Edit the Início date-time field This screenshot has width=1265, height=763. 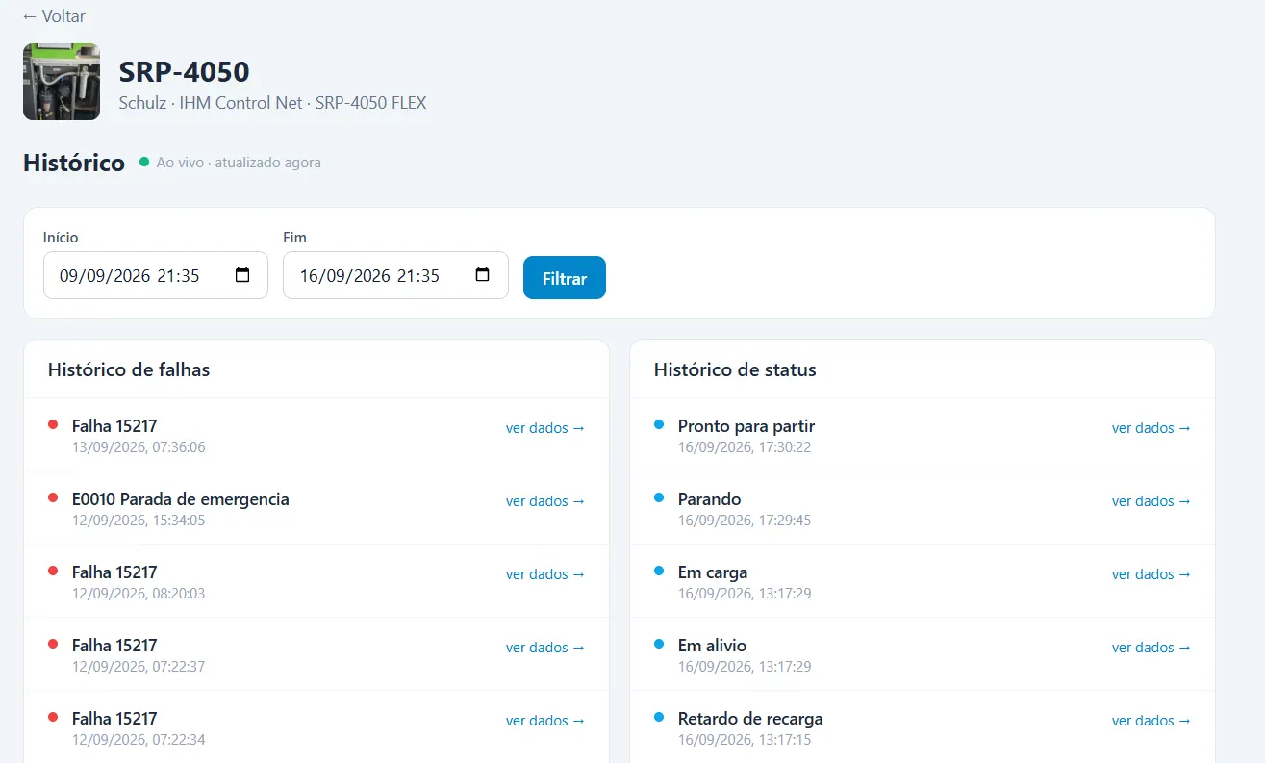[x=156, y=275]
